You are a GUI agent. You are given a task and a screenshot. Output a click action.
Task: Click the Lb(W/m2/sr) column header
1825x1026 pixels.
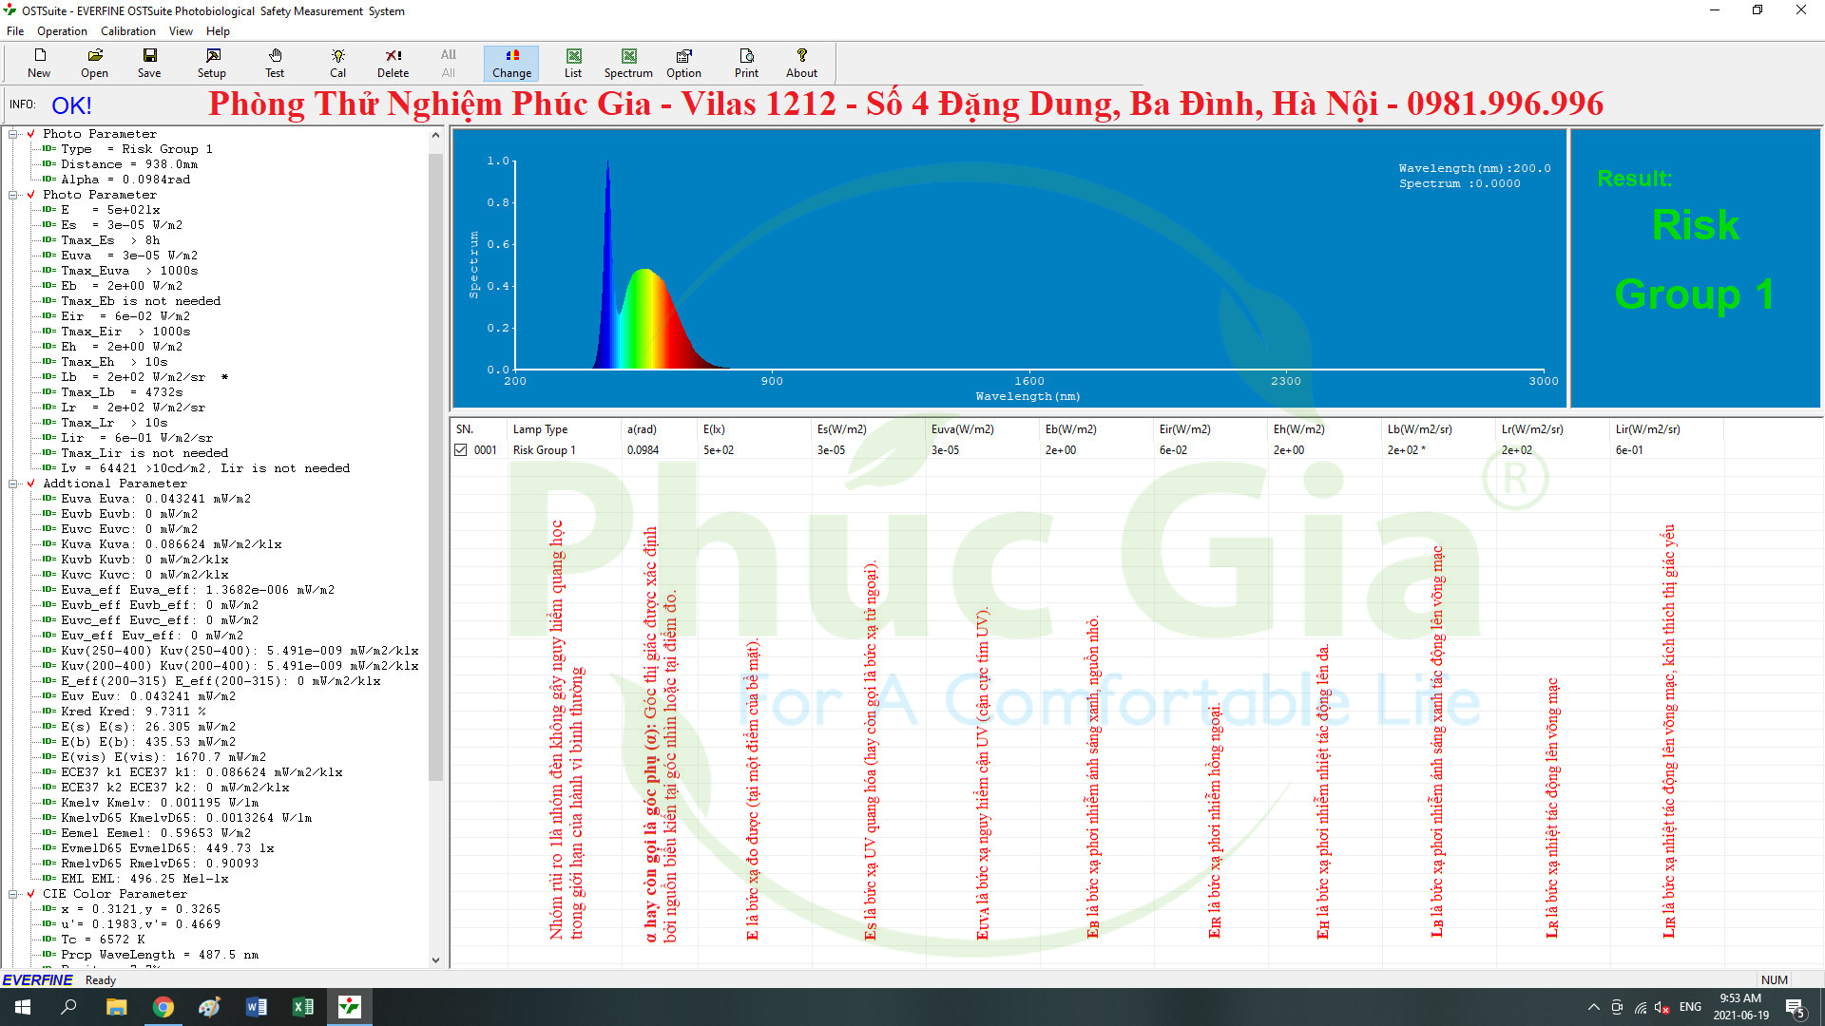(1439, 429)
